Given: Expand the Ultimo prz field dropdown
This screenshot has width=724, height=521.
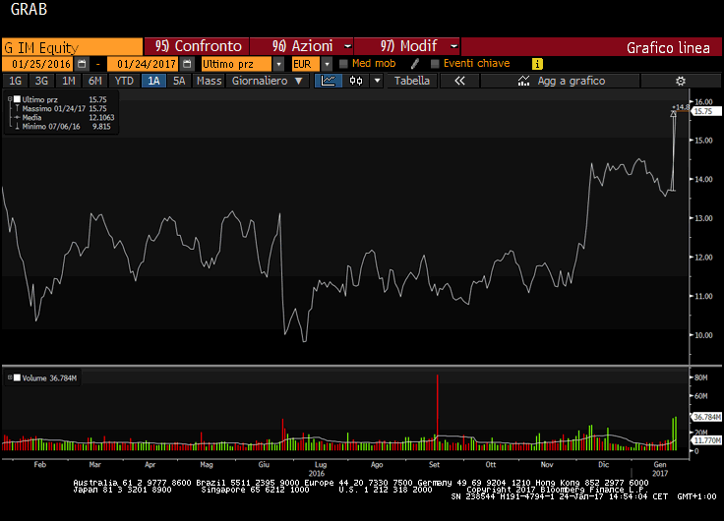Looking at the screenshot, I should 278,64.
